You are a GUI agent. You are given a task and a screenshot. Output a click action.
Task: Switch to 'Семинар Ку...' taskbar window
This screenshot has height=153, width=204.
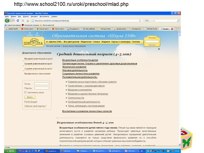tap(115, 151)
